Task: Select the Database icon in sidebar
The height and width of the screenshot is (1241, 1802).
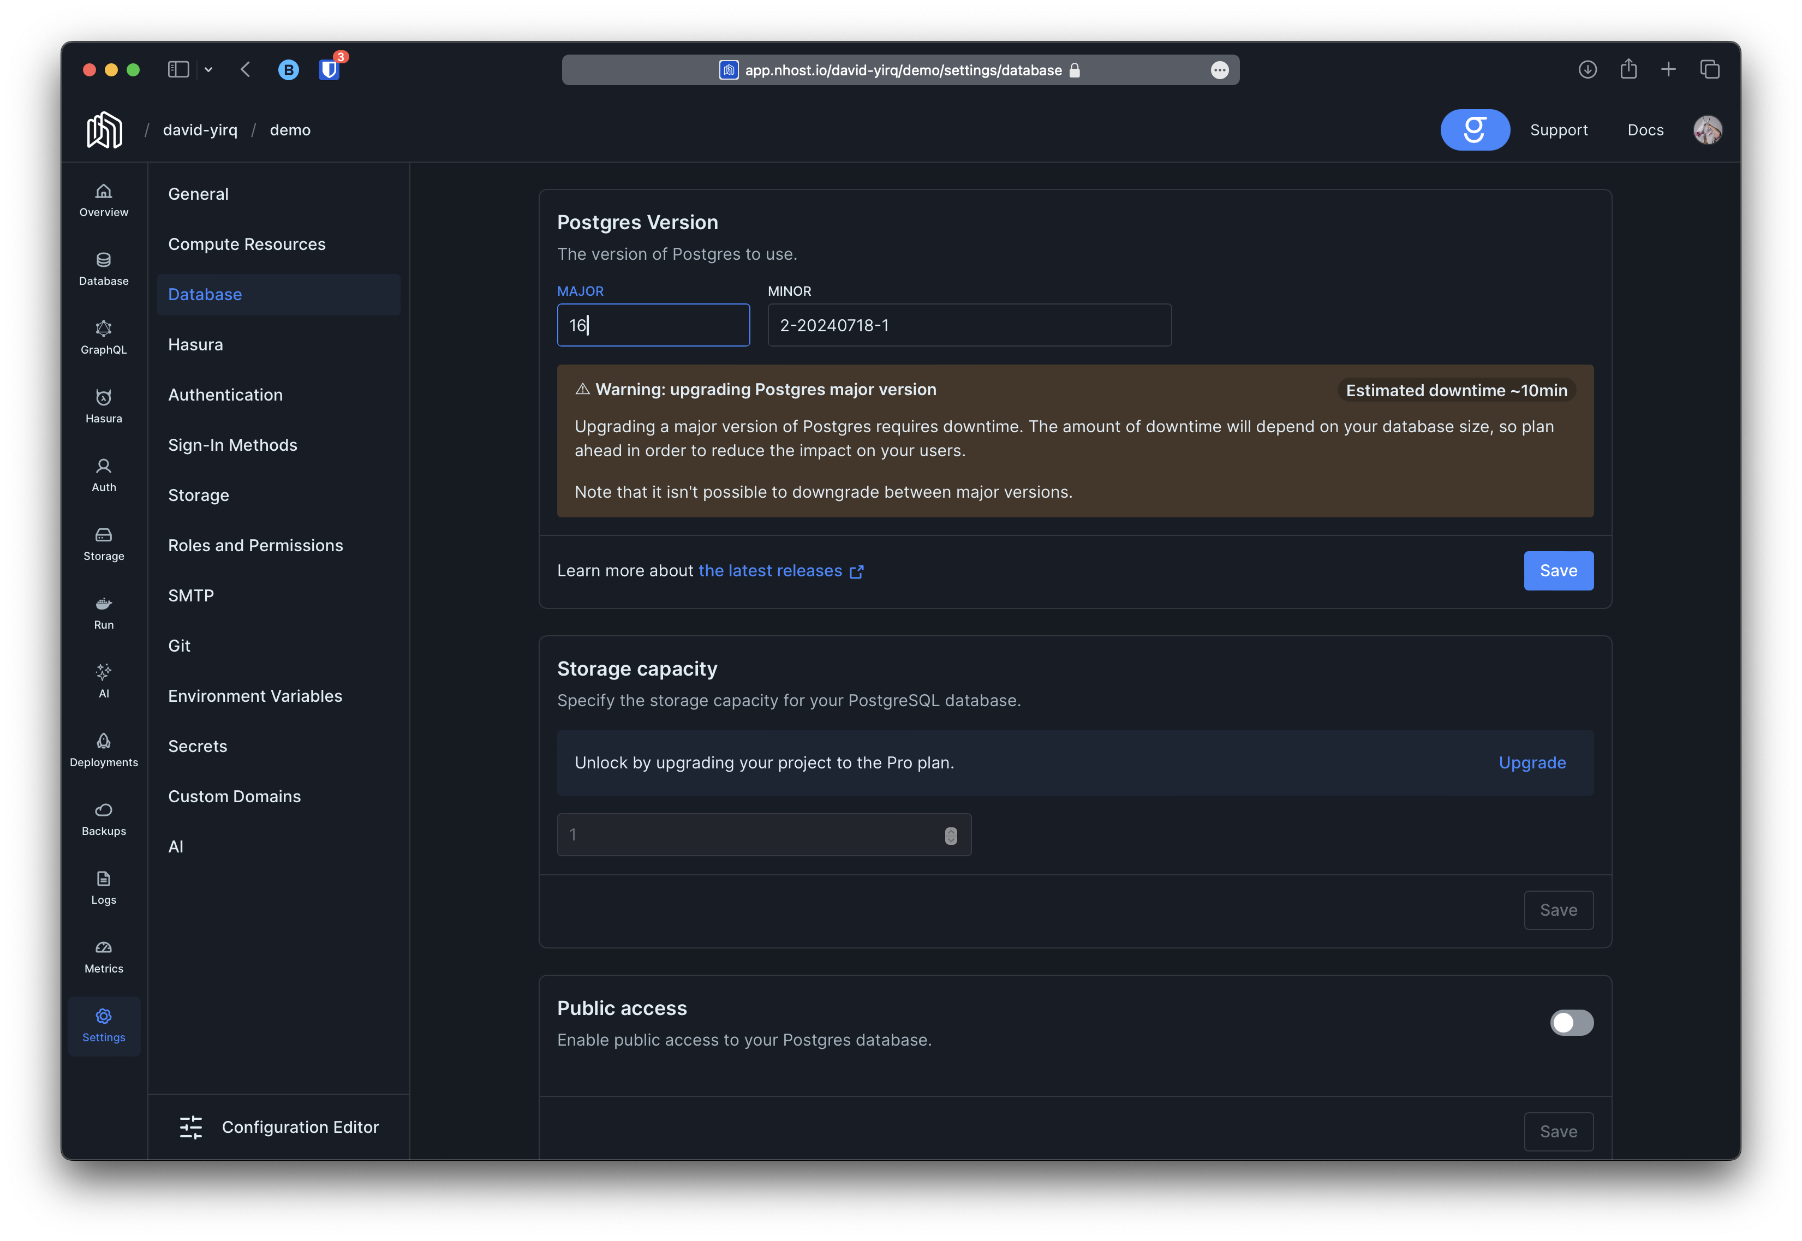Action: click(x=103, y=269)
